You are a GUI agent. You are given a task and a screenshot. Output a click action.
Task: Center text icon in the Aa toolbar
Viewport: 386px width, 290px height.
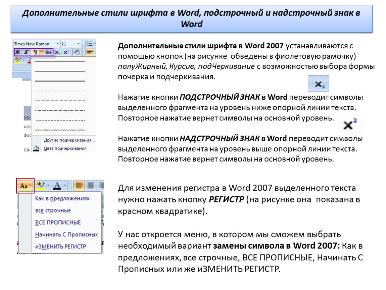(91, 185)
